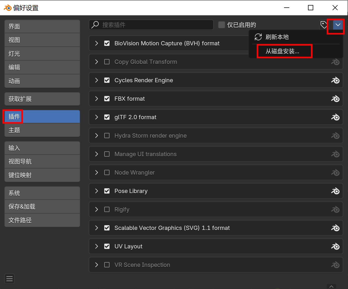Uncheck the FBX format add-on
348x289 pixels.
click(107, 99)
